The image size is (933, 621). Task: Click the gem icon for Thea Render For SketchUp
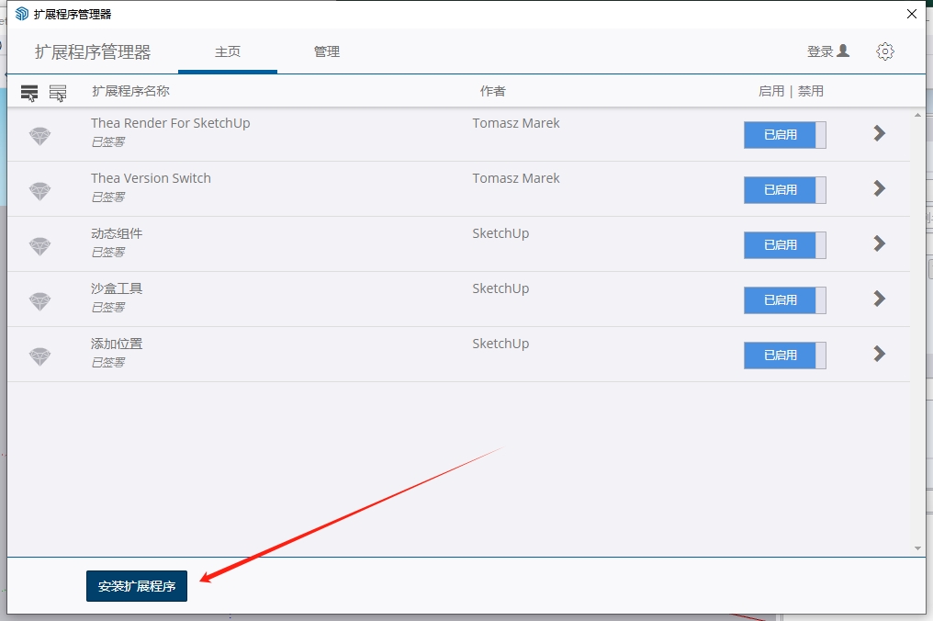[39, 136]
